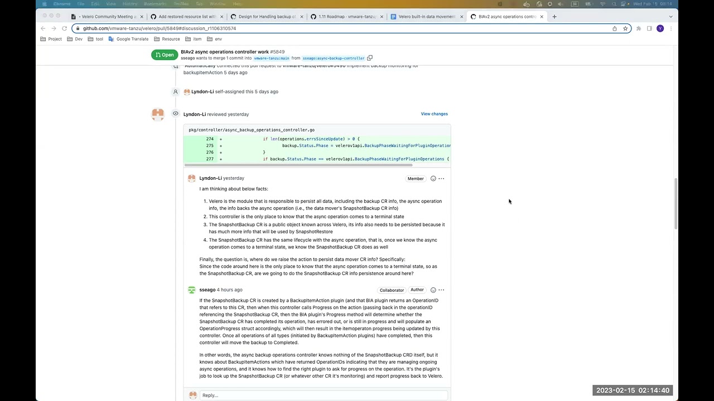The height and width of the screenshot is (401, 714).
Task: Open Google Translate bookmark
Action: [128, 39]
